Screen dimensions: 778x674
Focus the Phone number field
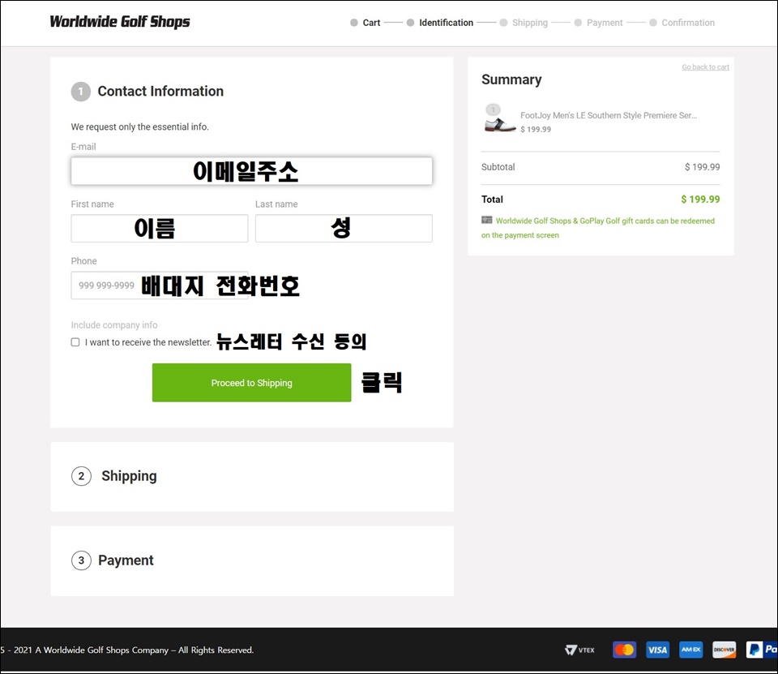pos(160,285)
